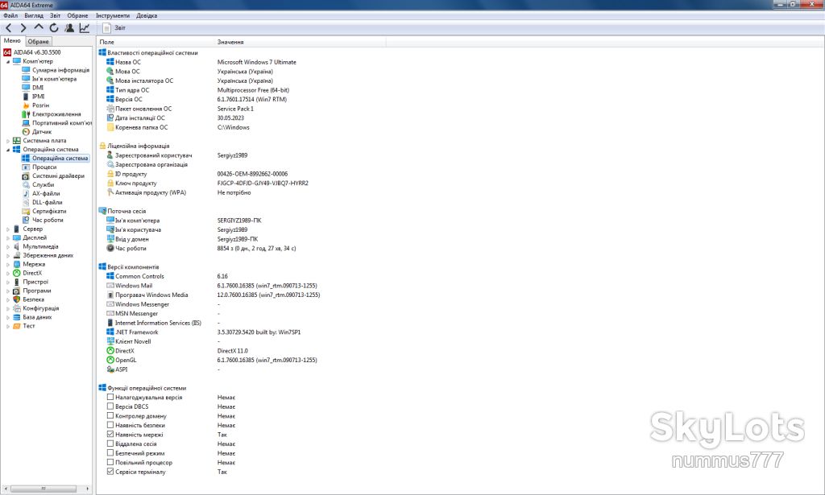The height and width of the screenshot is (495, 825).
Task: Click the Up arrow toolbar icon
Action: tap(39, 27)
